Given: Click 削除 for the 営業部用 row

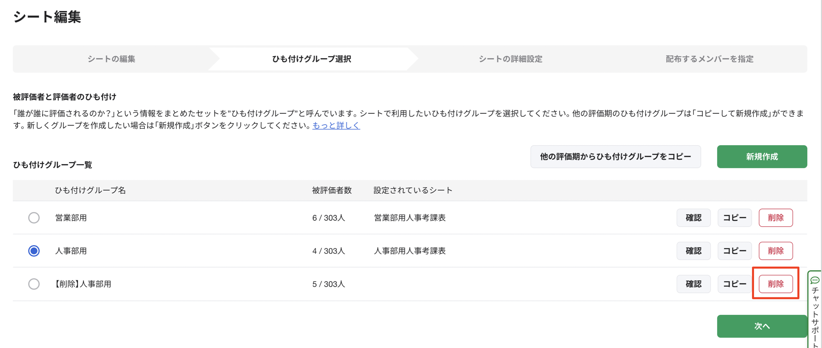Looking at the screenshot, I should [x=775, y=218].
